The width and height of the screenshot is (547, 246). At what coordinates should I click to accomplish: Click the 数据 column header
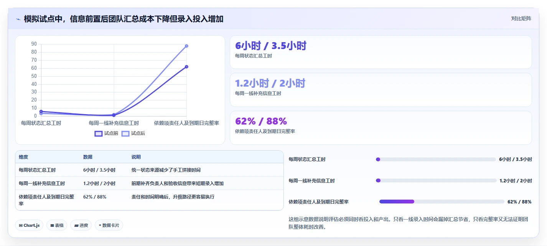(88, 157)
